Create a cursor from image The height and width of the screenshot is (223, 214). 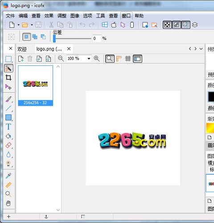click(123, 25)
